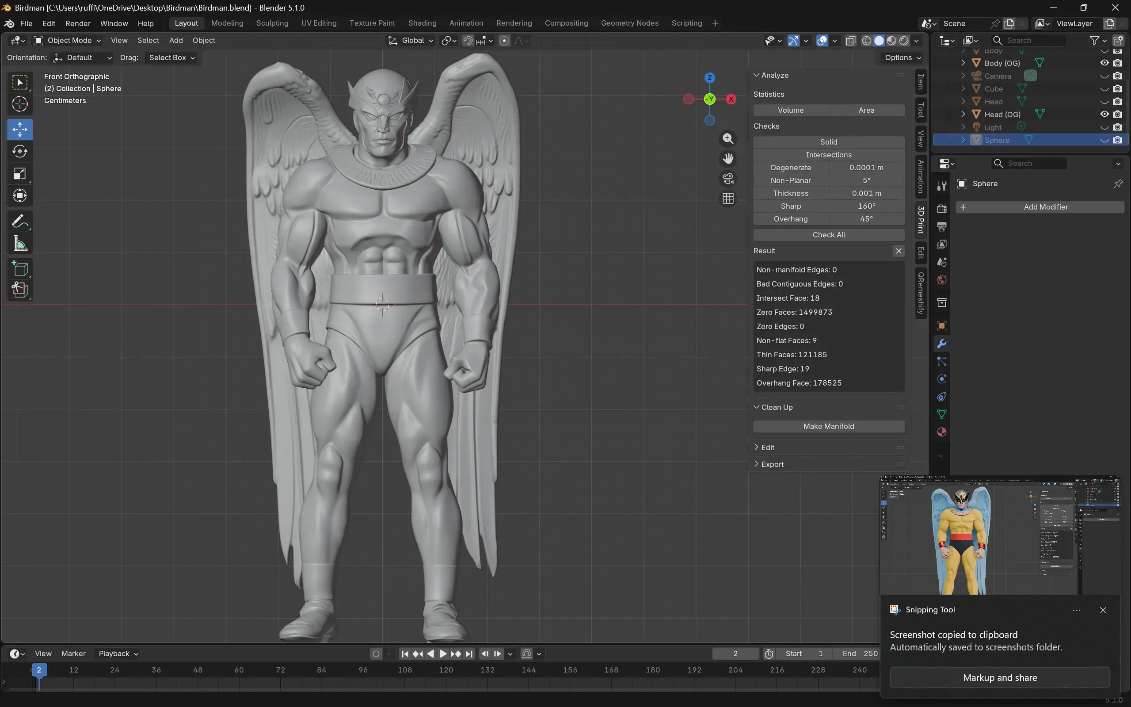Select the Annotate tool
The height and width of the screenshot is (707, 1131).
pyautogui.click(x=19, y=221)
